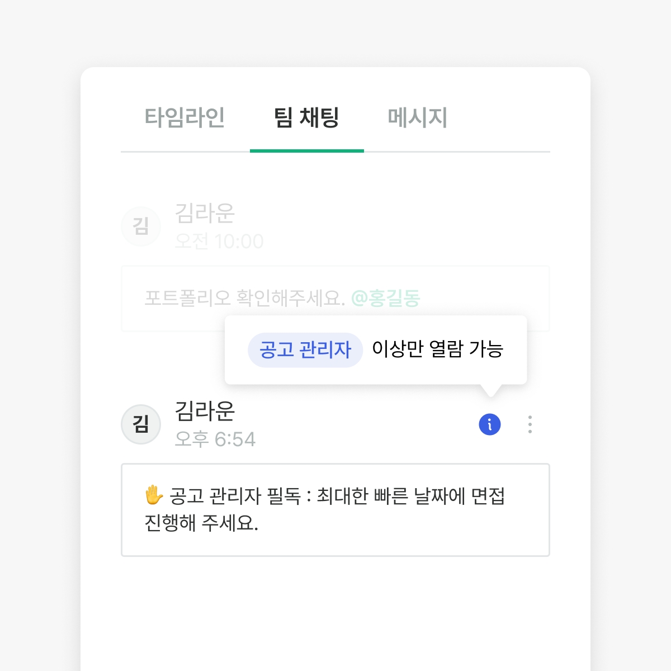This screenshot has height=671, width=671.
Task: Click the 오전 10:00 timestamp
Action: pyautogui.click(x=219, y=242)
